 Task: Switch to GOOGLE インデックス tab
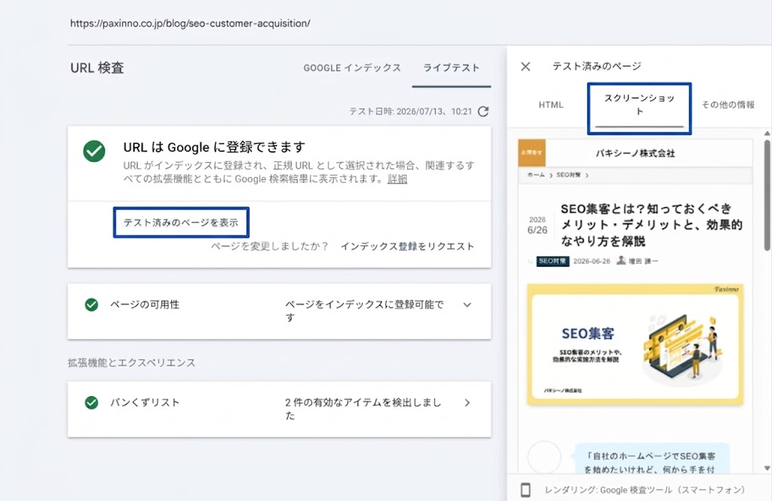(352, 68)
